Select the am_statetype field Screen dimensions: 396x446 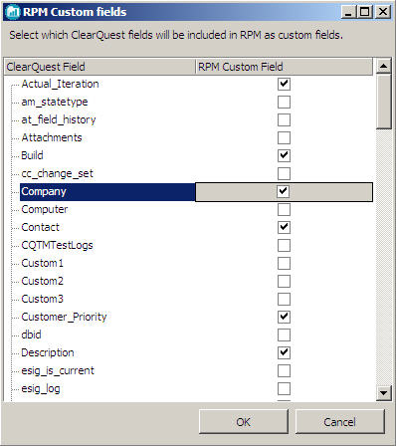pyautogui.click(x=55, y=102)
